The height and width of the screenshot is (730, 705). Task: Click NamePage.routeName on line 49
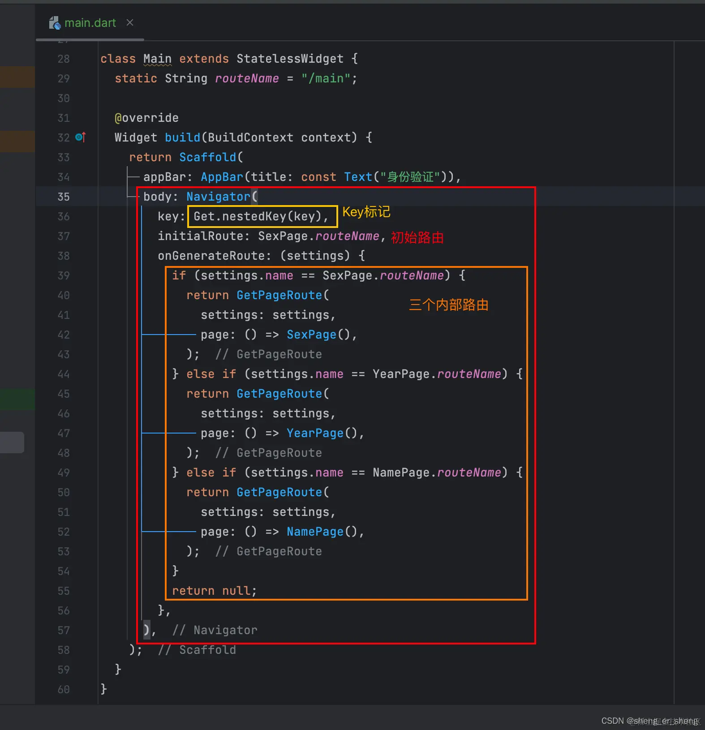pyautogui.click(x=437, y=472)
